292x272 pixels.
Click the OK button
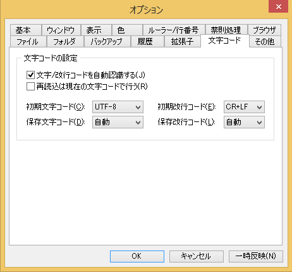pyautogui.click(x=137, y=256)
